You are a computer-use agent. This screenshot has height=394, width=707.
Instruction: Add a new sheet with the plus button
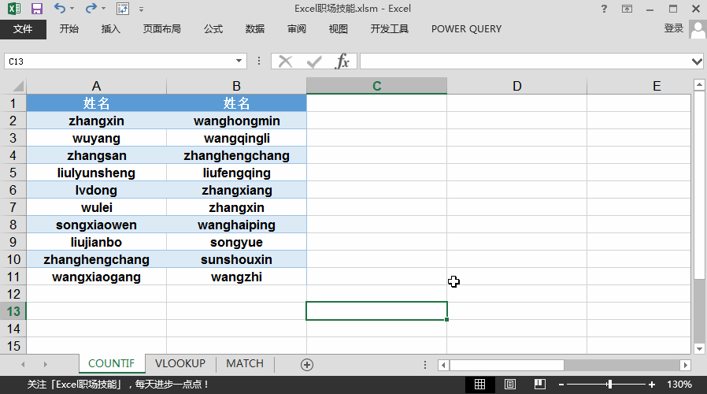307,365
